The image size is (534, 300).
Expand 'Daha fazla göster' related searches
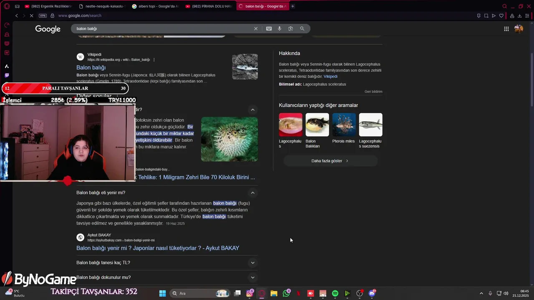330,161
